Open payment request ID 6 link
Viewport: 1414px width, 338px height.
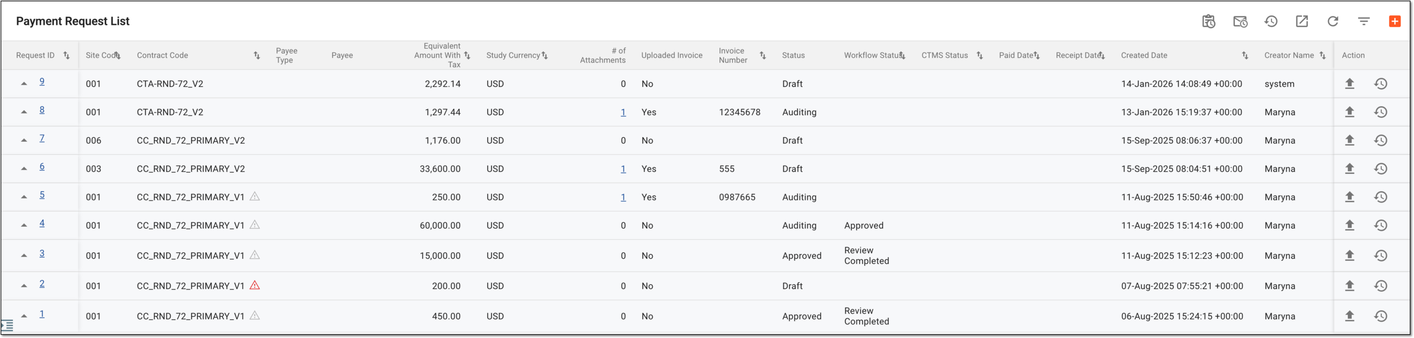coord(42,166)
